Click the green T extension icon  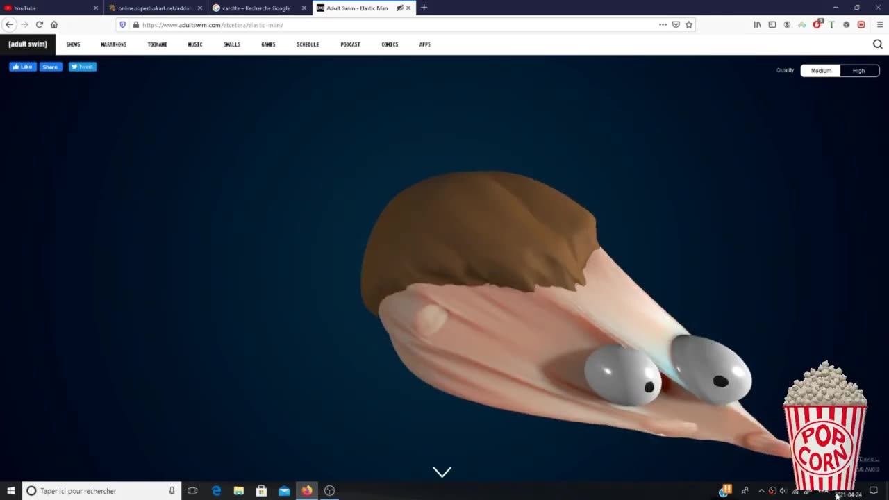831,24
